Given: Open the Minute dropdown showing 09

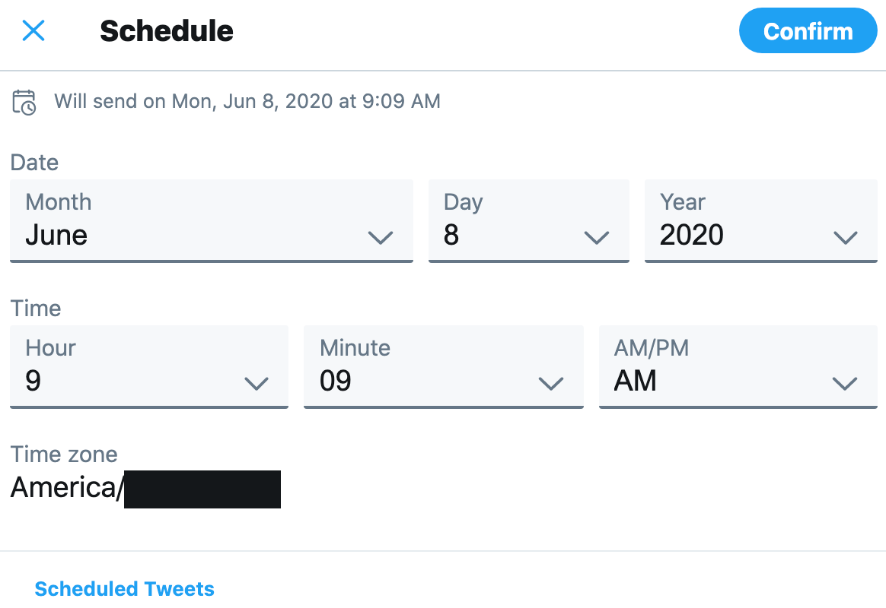Looking at the screenshot, I should click(444, 366).
